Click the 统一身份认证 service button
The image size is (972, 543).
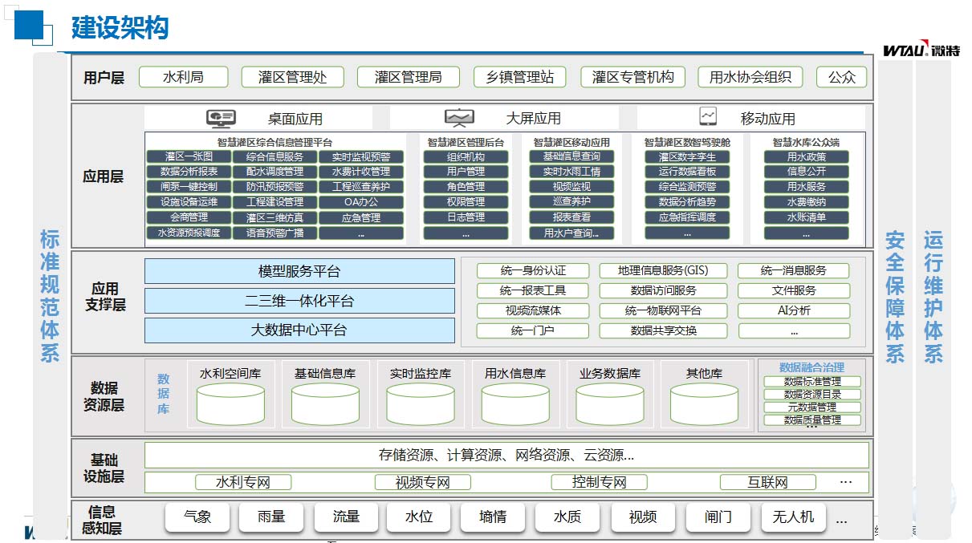click(532, 270)
